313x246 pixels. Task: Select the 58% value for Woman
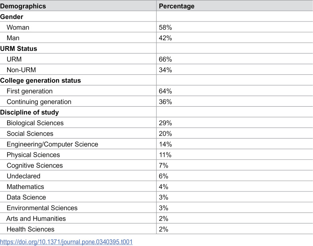(165, 27)
